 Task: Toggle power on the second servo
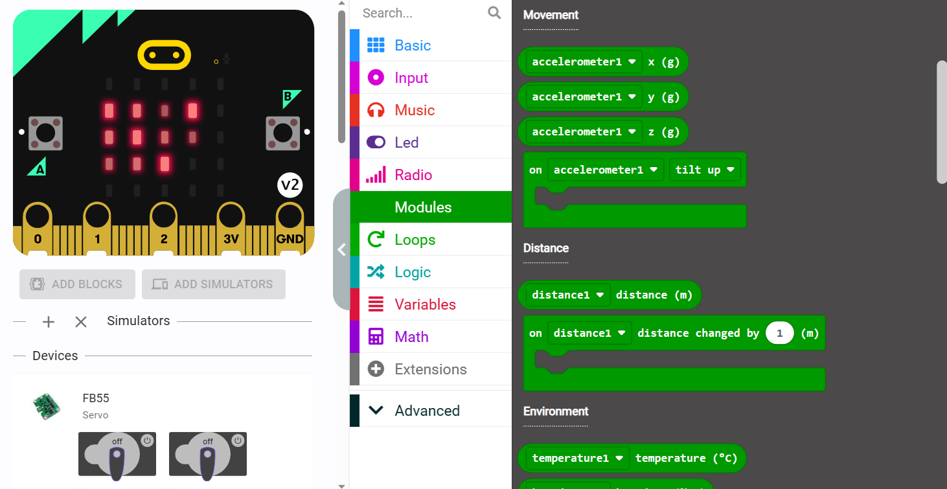click(238, 440)
